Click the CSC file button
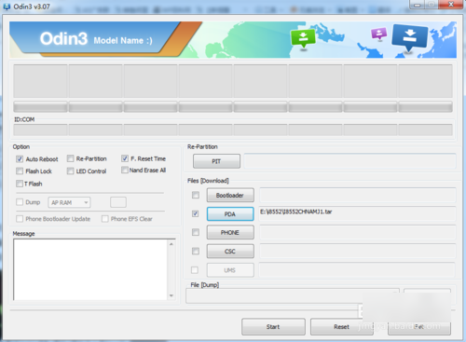The height and width of the screenshot is (342, 466). [x=230, y=251]
